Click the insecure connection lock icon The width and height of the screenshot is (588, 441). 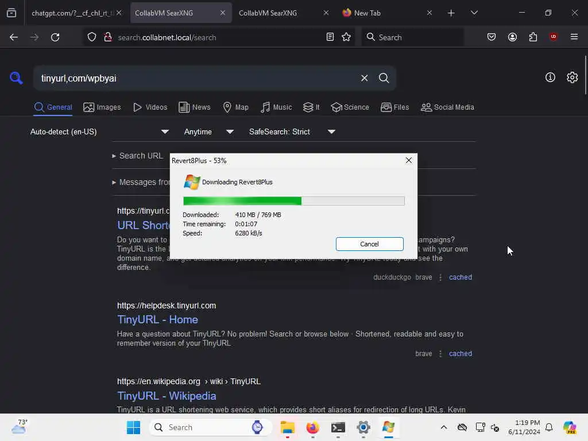(x=108, y=37)
